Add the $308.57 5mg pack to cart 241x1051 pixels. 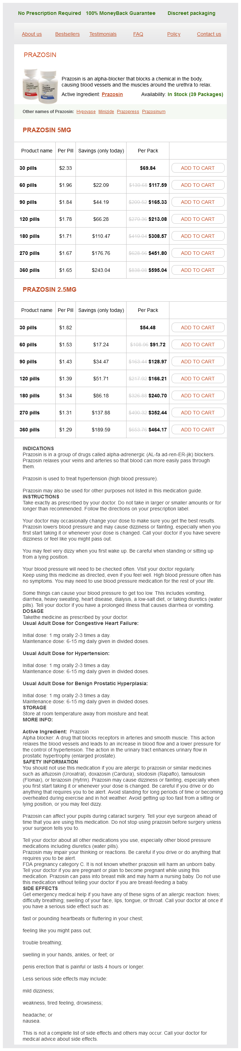click(198, 236)
